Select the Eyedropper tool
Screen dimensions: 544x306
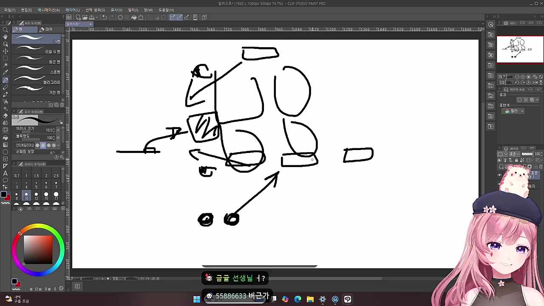click(6, 72)
